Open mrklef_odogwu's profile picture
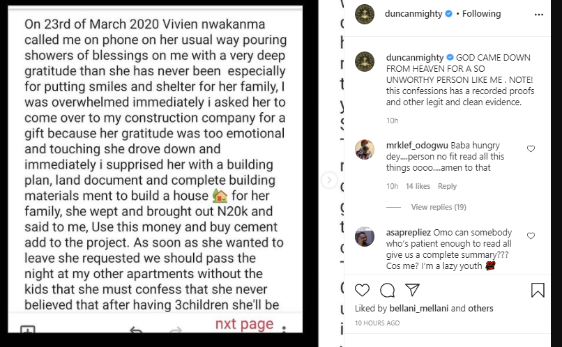562x347 pixels. pyautogui.click(x=367, y=151)
